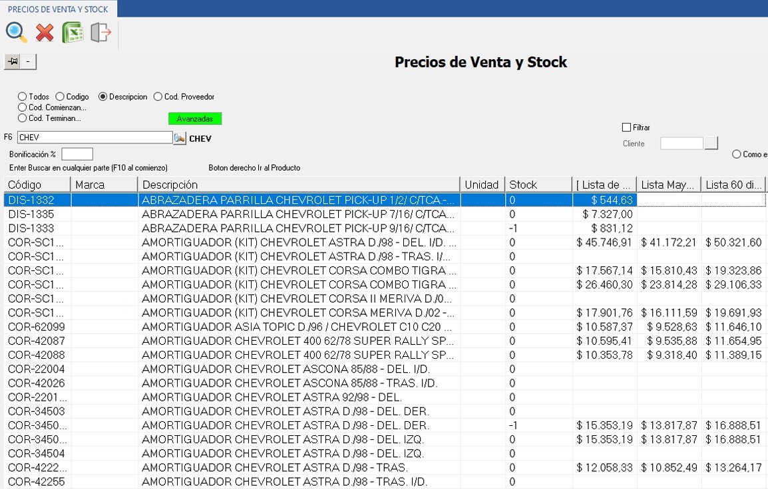Select row COR-42026
The height and width of the screenshot is (489, 768).
385,383
